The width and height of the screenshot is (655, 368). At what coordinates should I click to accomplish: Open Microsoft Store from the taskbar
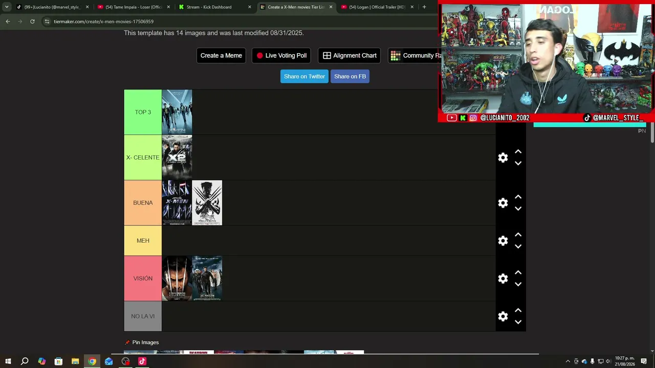coord(58,361)
